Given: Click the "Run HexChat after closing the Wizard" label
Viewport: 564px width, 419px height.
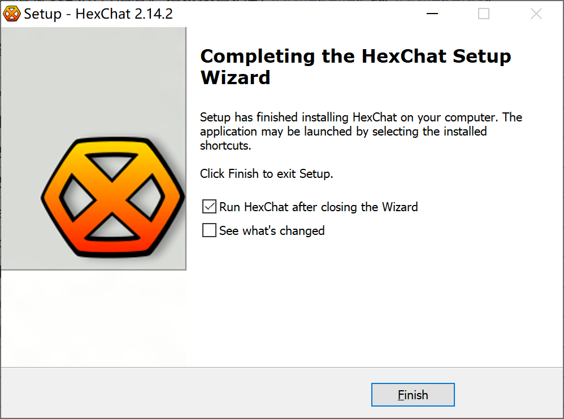Looking at the screenshot, I should (318, 207).
